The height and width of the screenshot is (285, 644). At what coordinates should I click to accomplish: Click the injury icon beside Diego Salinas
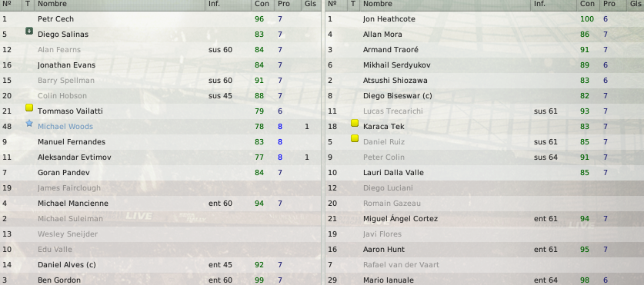pyautogui.click(x=29, y=31)
